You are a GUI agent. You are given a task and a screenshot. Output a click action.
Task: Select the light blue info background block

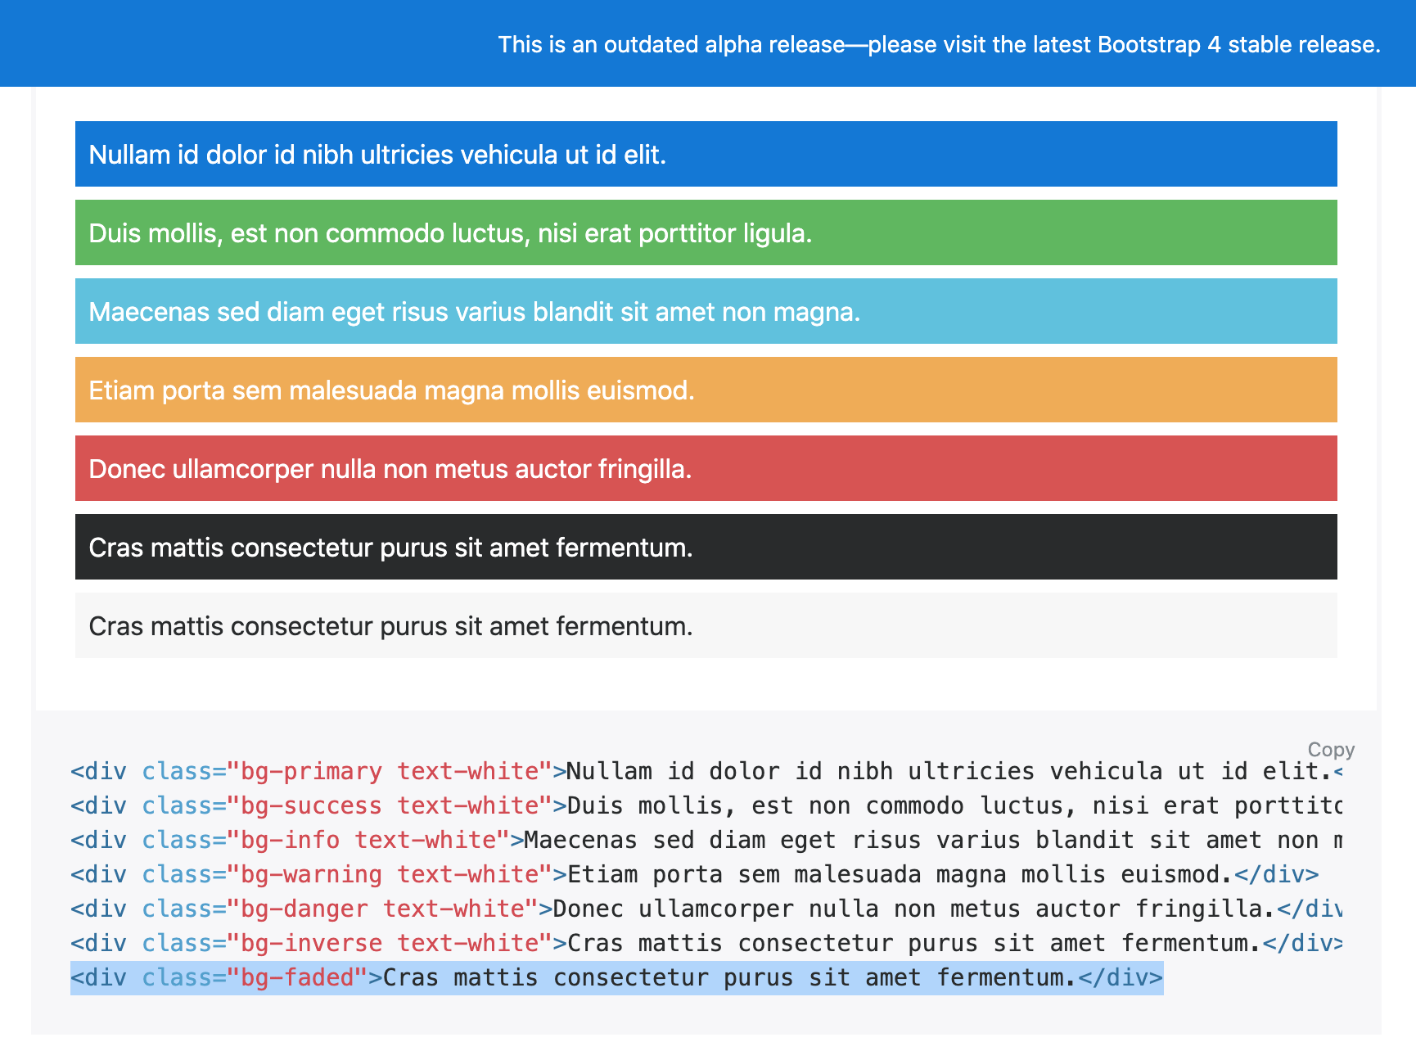(706, 311)
